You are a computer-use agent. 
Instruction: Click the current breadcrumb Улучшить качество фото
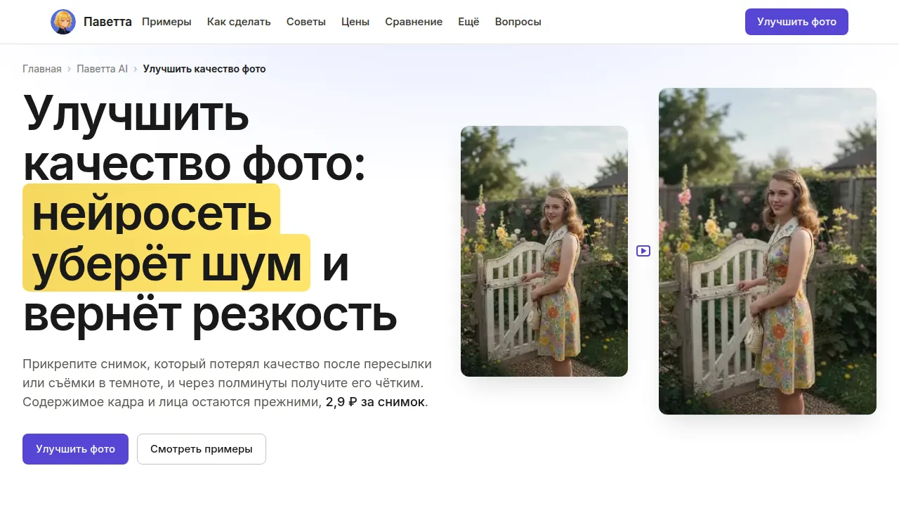pos(204,69)
